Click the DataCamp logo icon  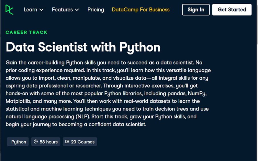9,9
